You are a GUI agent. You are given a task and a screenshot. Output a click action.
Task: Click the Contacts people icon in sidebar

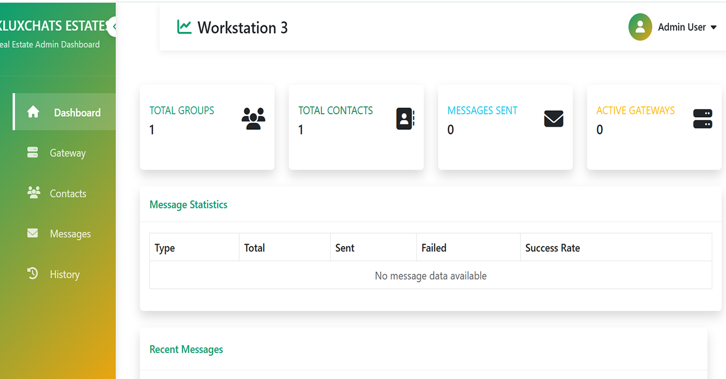tap(34, 193)
